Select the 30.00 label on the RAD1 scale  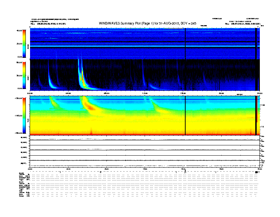19,76
